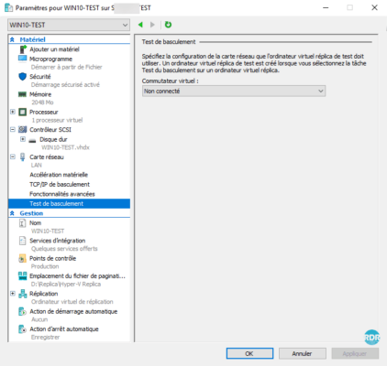Open Services d'intégration settings
Viewport: 387px width, 366px height.
tap(57, 241)
